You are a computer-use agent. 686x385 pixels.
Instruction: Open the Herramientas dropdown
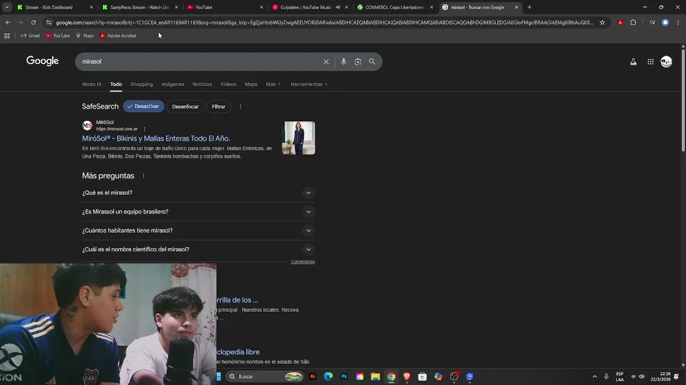coord(309,84)
